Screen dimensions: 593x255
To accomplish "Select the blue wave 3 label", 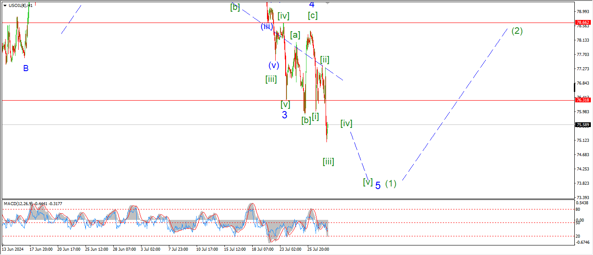I will pyautogui.click(x=284, y=115).
